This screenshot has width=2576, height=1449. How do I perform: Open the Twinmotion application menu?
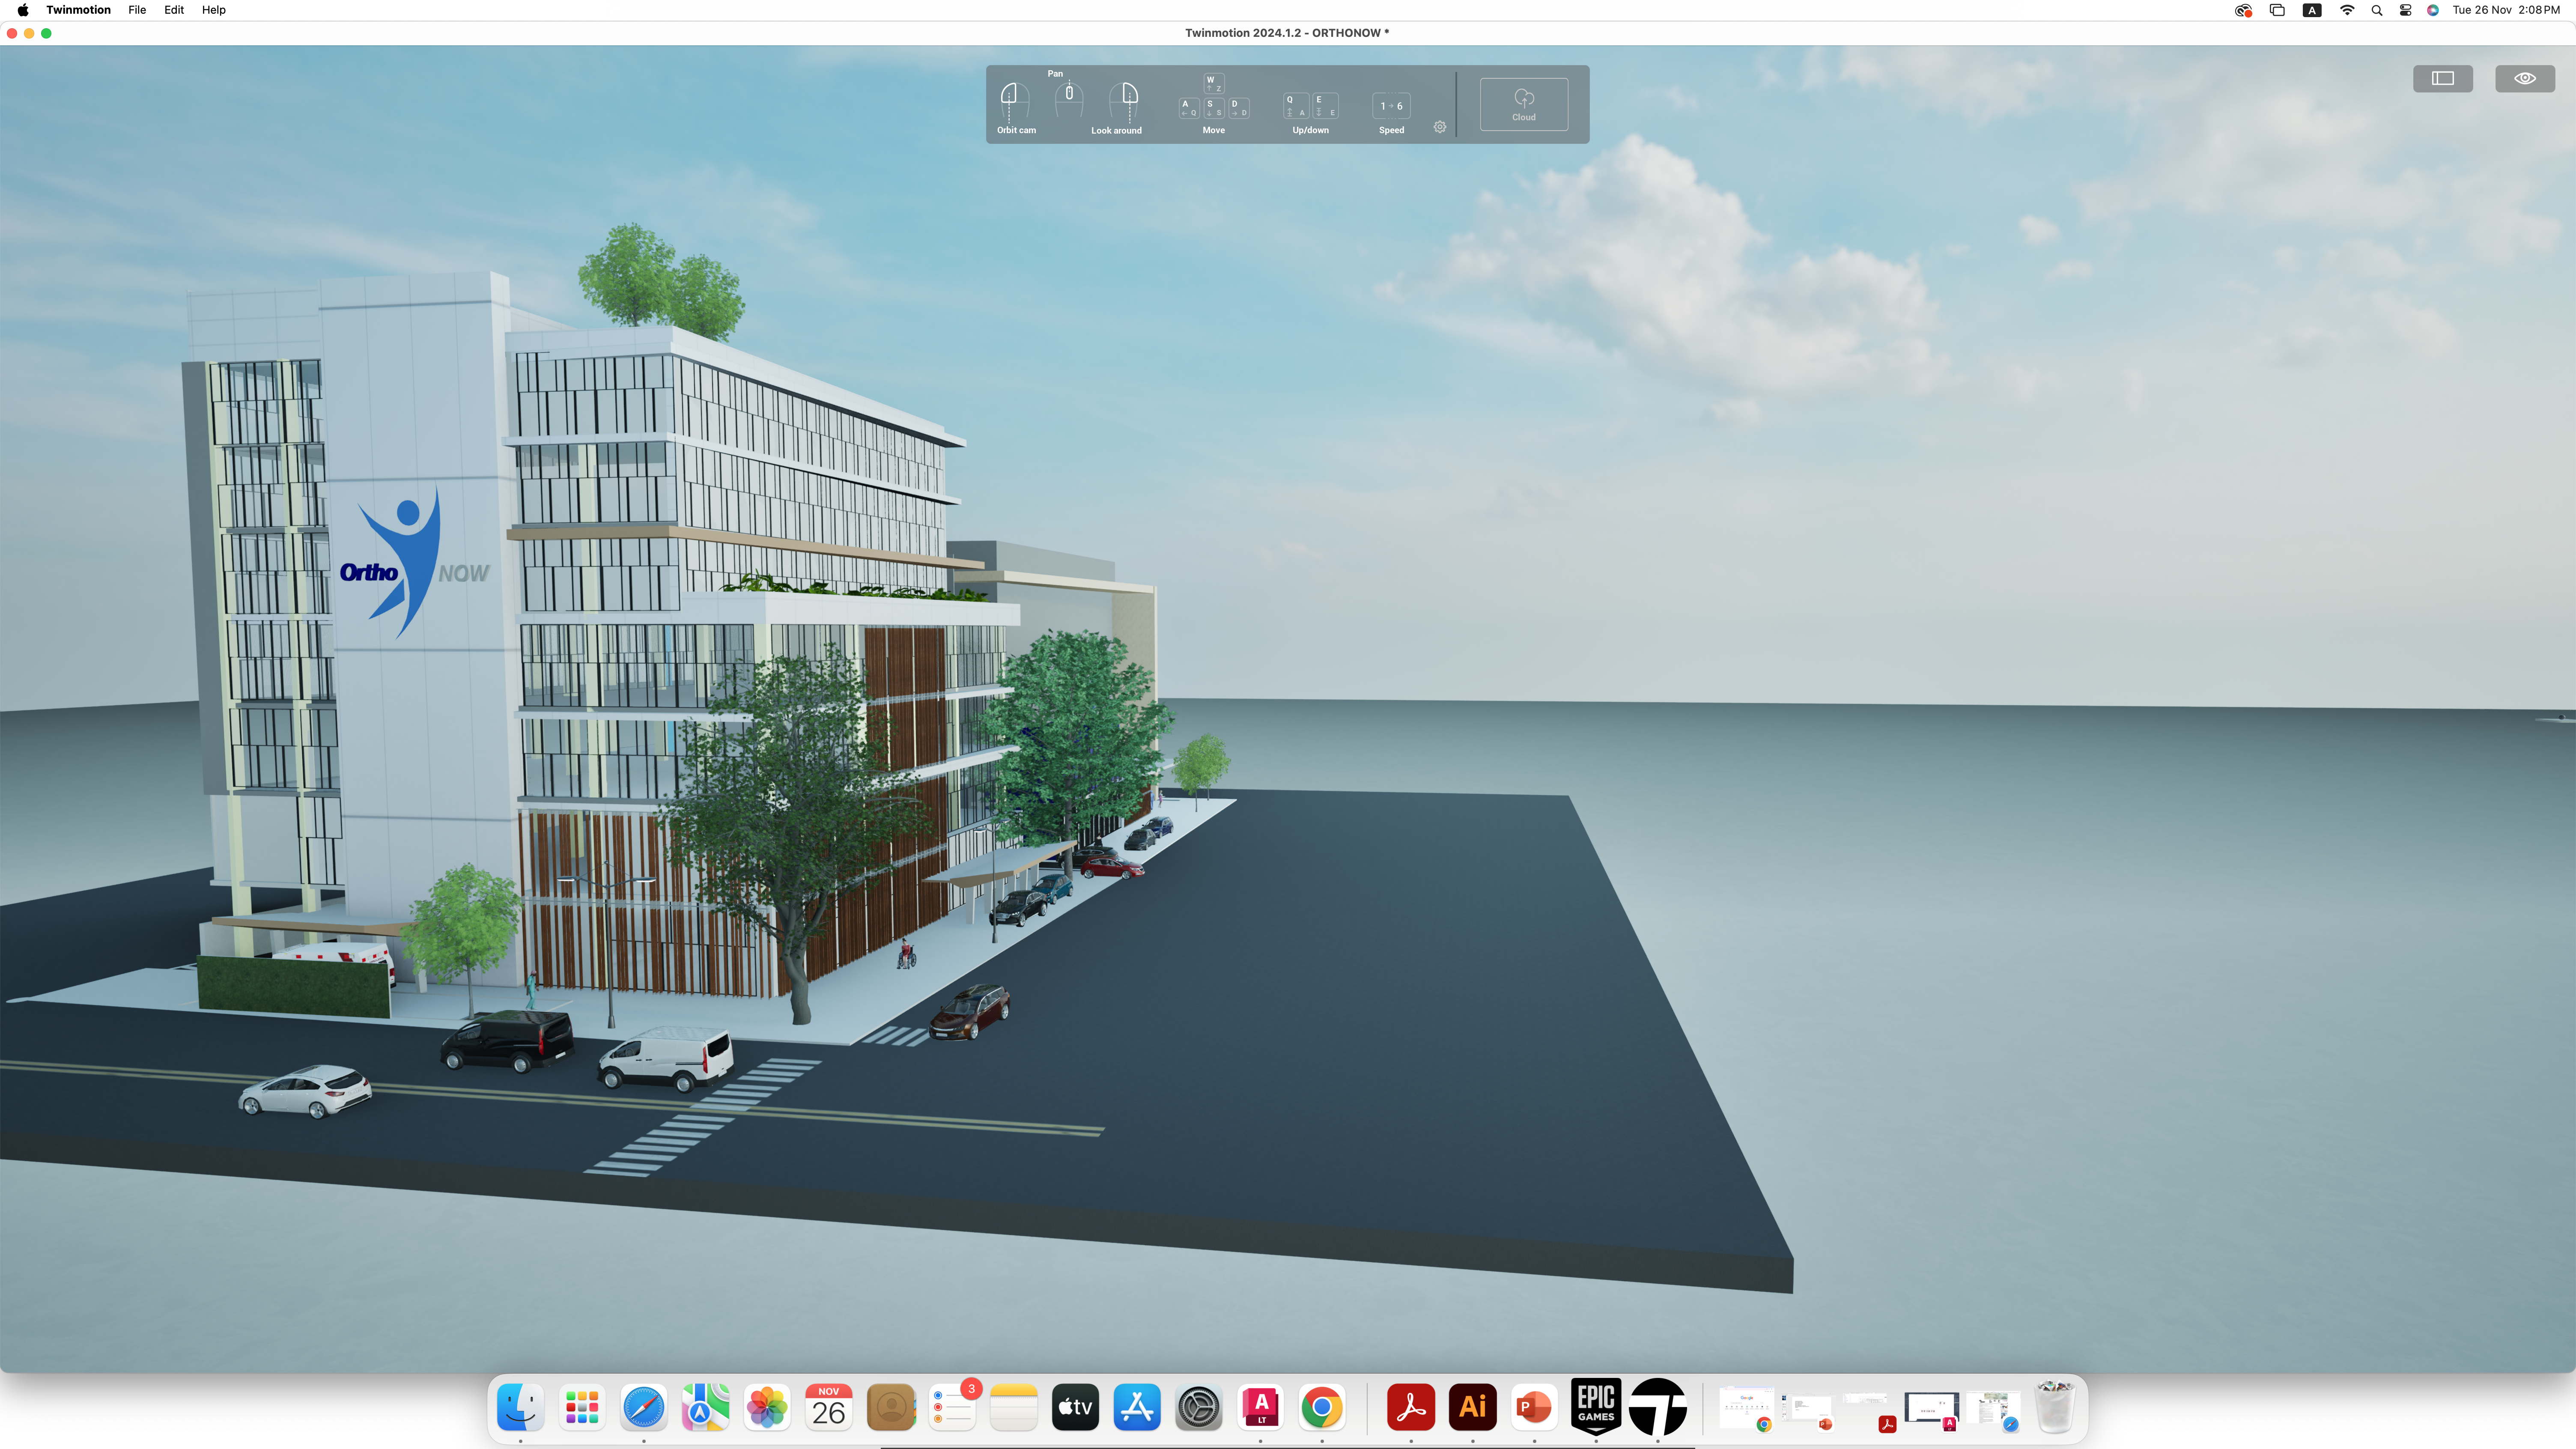pos(78,10)
